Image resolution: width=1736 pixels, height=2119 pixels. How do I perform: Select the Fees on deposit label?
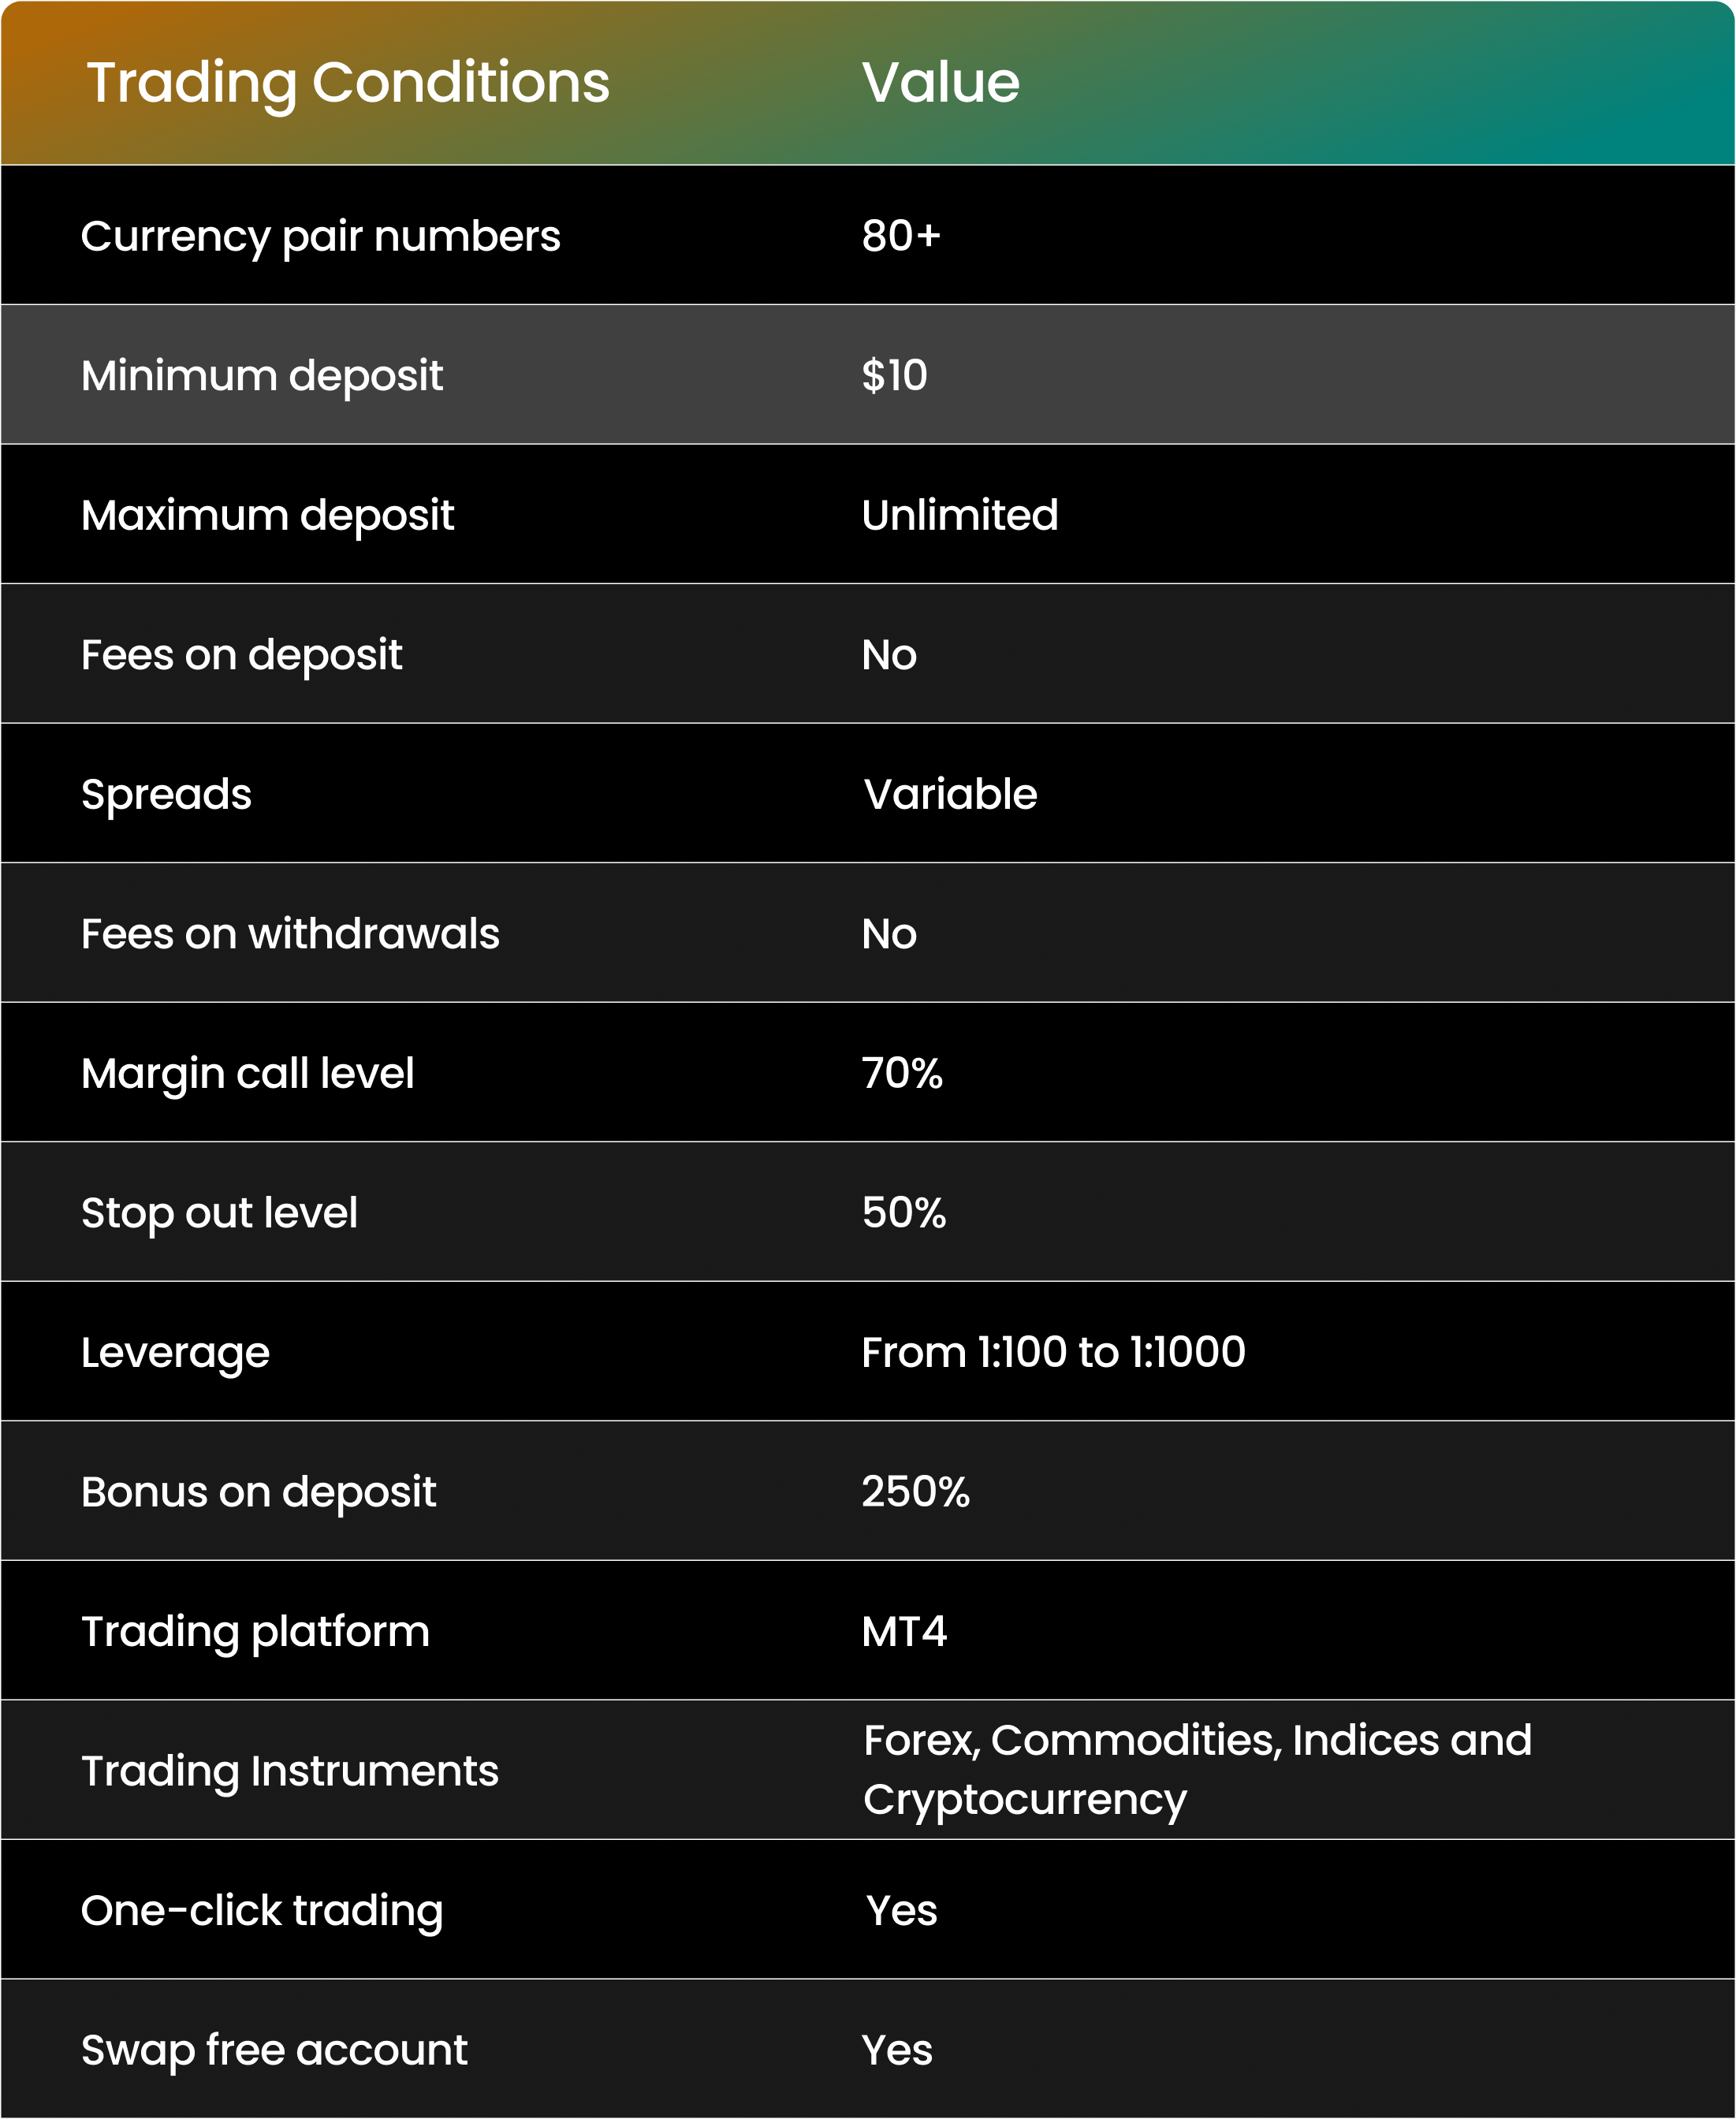point(242,656)
